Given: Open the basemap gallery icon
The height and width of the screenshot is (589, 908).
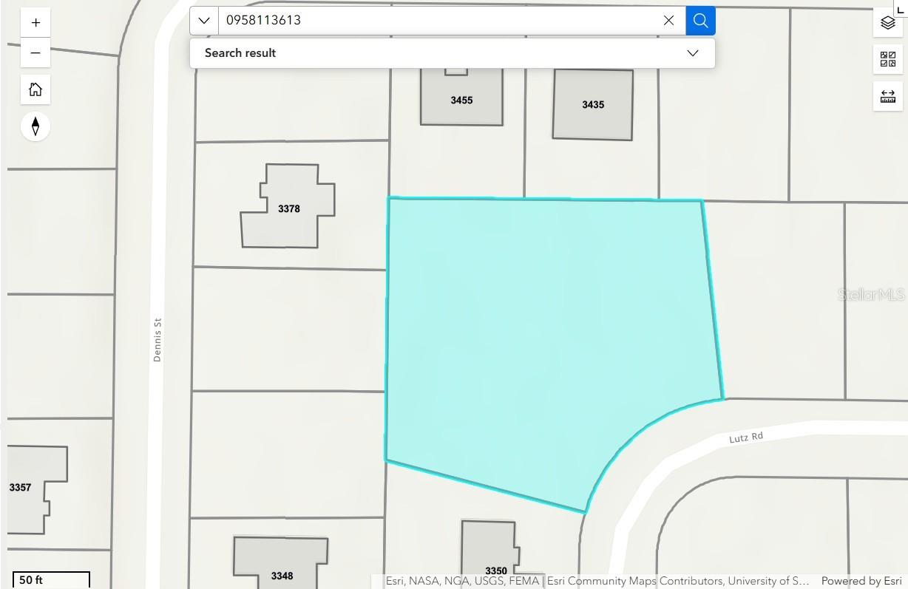Looking at the screenshot, I should [888, 59].
